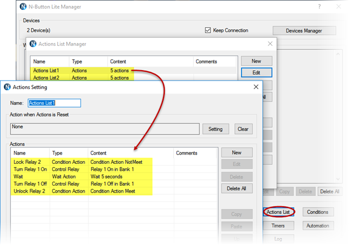The image size is (349, 245).
Task: Open the Automation button in main window
Action: tap(318, 225)
